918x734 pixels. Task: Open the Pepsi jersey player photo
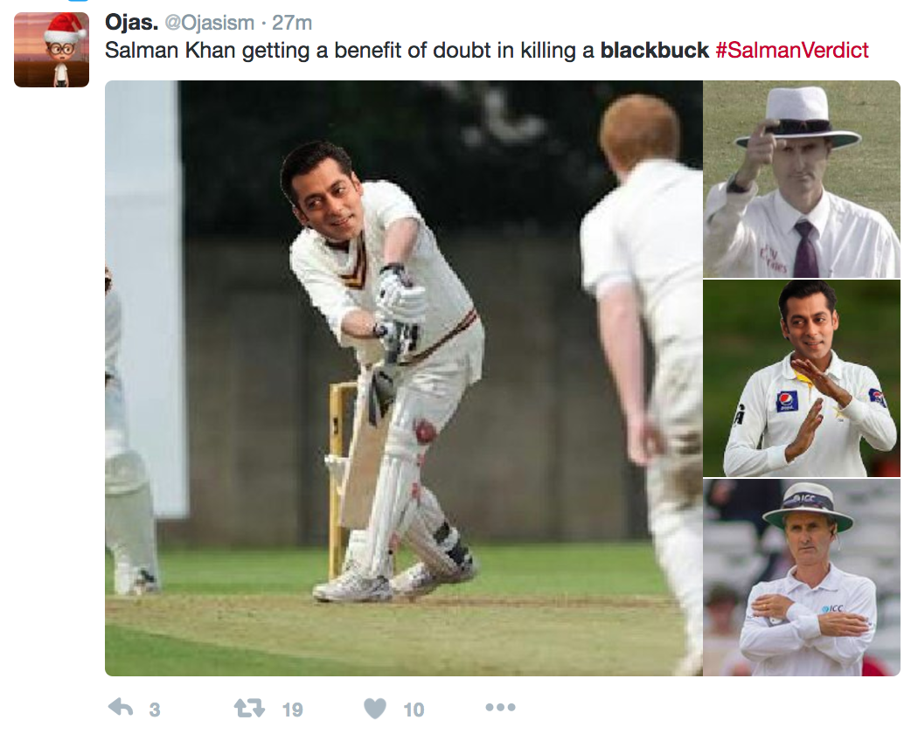click(x=802, y=378)
